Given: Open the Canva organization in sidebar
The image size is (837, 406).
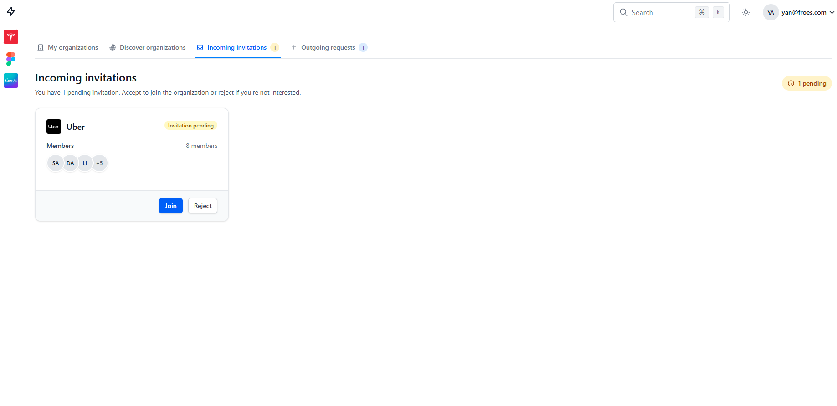Looking at the screenshot, I should (11, 81).
